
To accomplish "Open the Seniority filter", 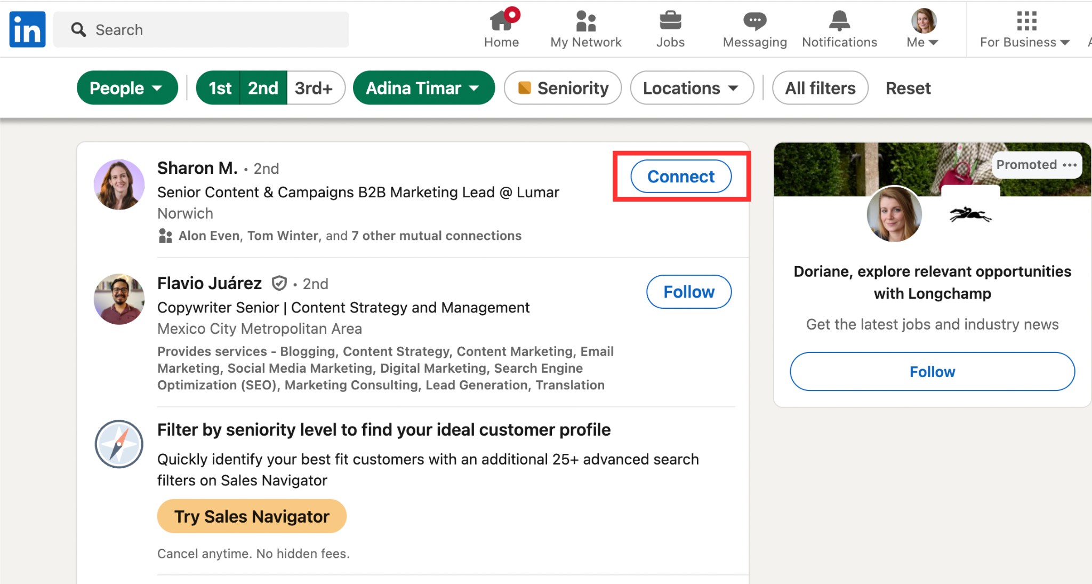I will 563,88.
